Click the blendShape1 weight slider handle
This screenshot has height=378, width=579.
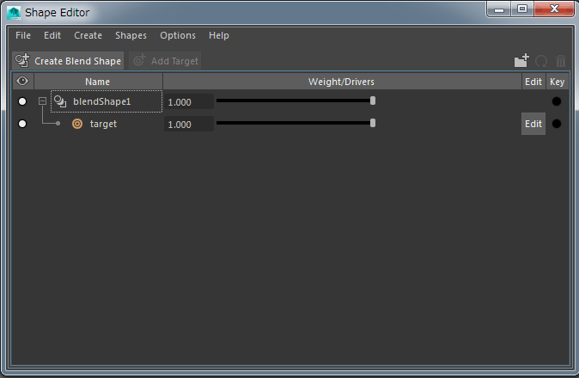click(373, 101)
